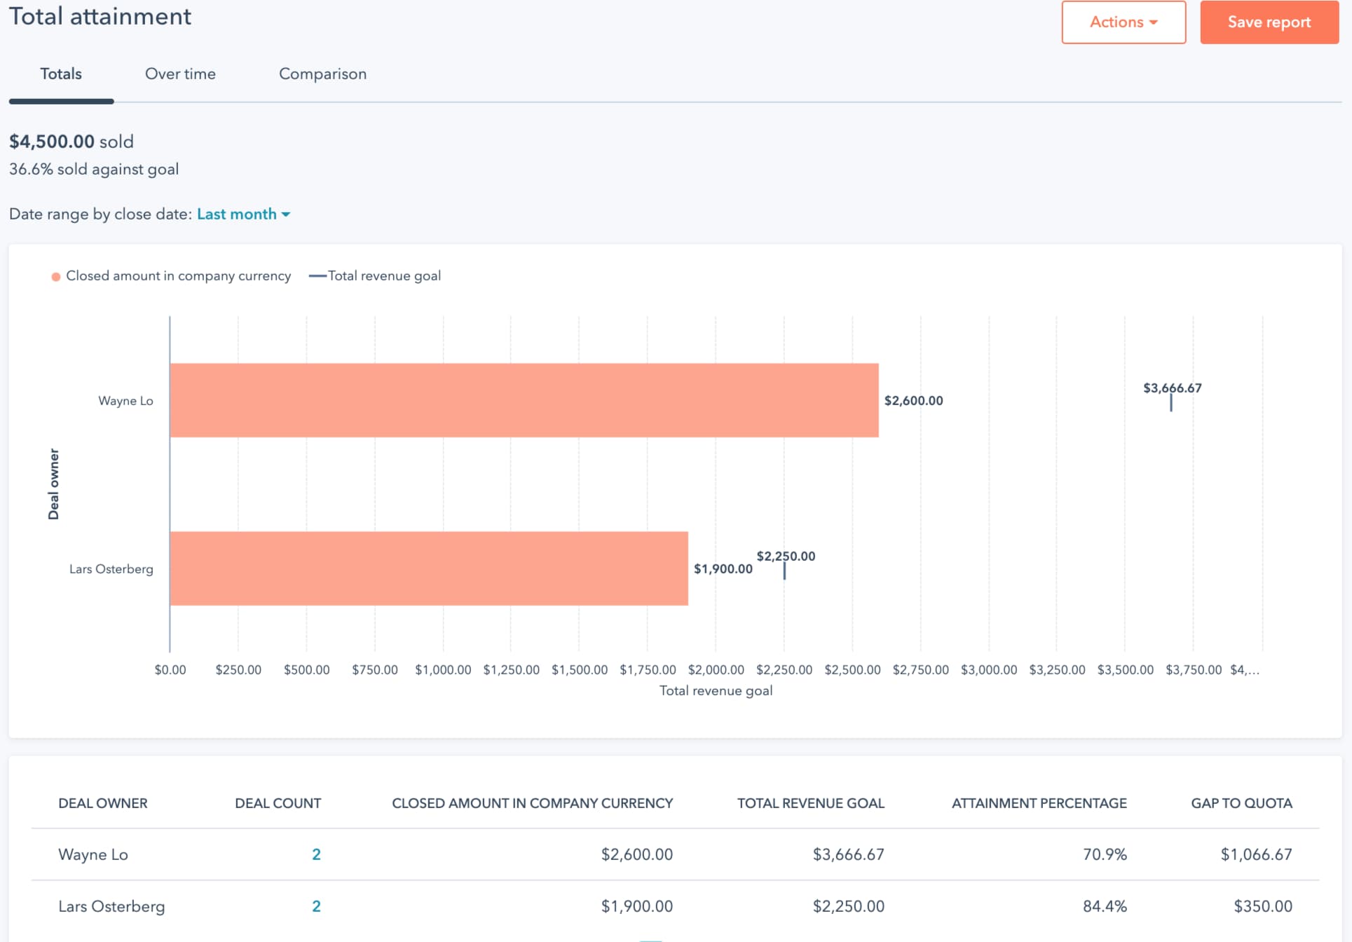This screenshot has width=1352, height=942.
Task: Open Wayne Lo's deal count link
Action: pos(316,854)
